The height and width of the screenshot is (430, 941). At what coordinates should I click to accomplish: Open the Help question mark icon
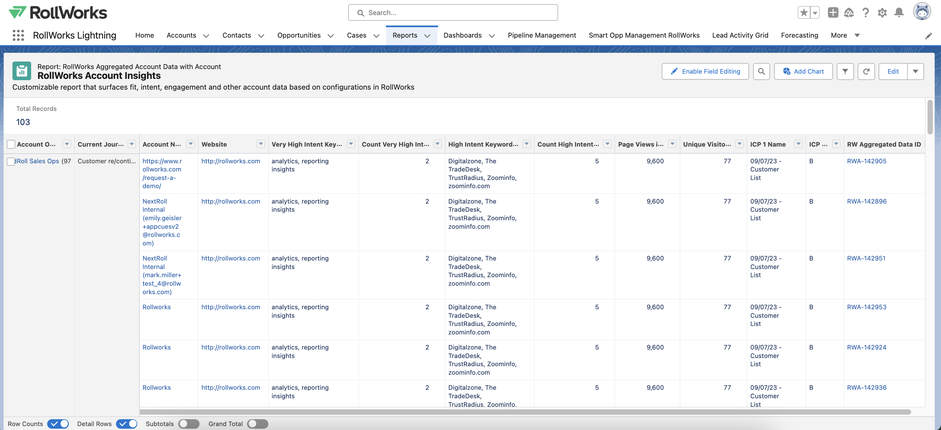click(865, 12)
